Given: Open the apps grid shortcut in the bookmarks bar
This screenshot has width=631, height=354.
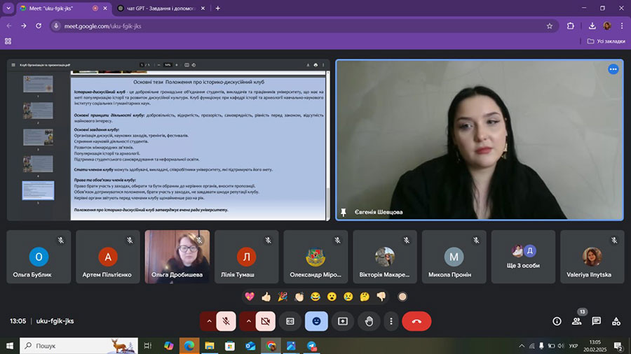Looking at the screenshot, I should click(8, 41).
